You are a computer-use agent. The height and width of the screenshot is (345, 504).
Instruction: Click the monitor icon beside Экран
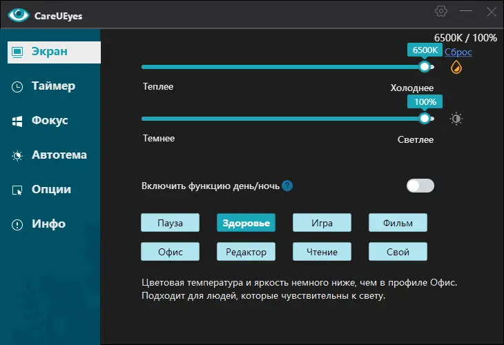click(x=17, y=52)
